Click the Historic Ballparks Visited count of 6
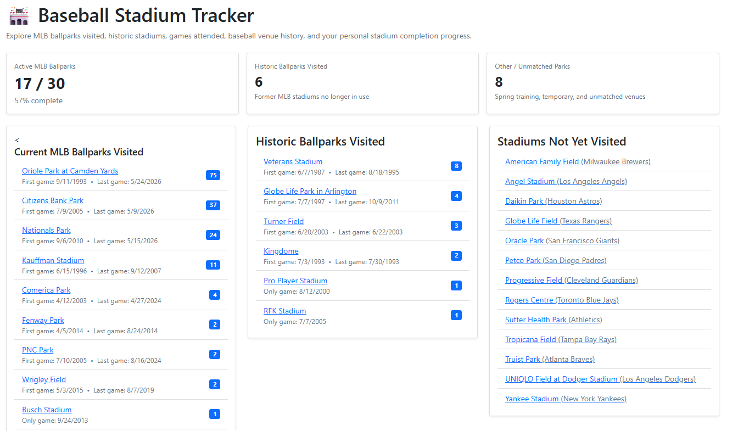Viewport: 749px width, 431px height. (259, 82)
